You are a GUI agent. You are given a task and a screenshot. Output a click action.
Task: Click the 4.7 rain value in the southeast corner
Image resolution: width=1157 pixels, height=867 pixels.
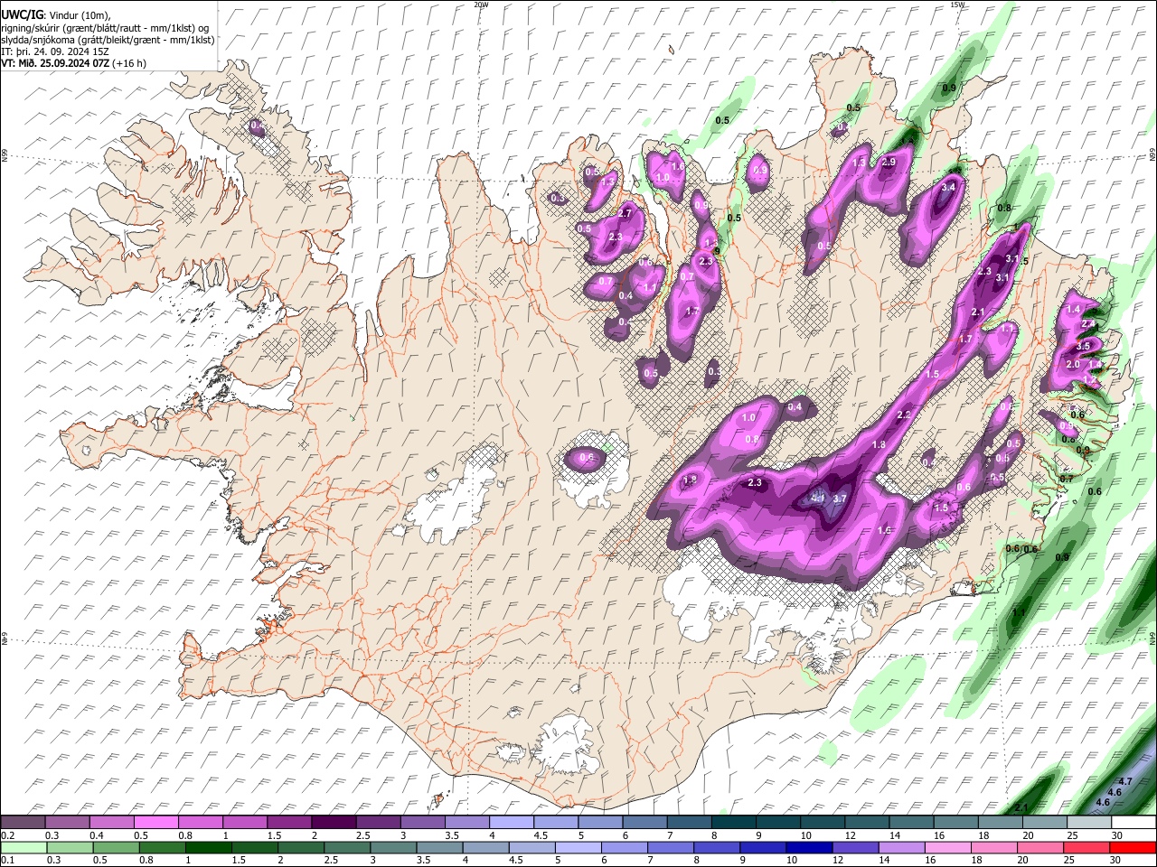point(1125,782)
